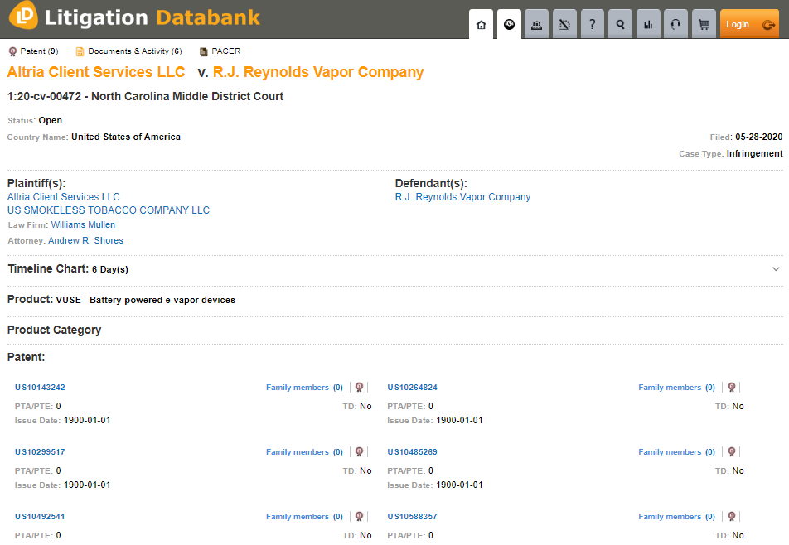Click the Filed date 05-28-2020
The height and width of the screenshot is (545, 789).
tap(759, 137)
